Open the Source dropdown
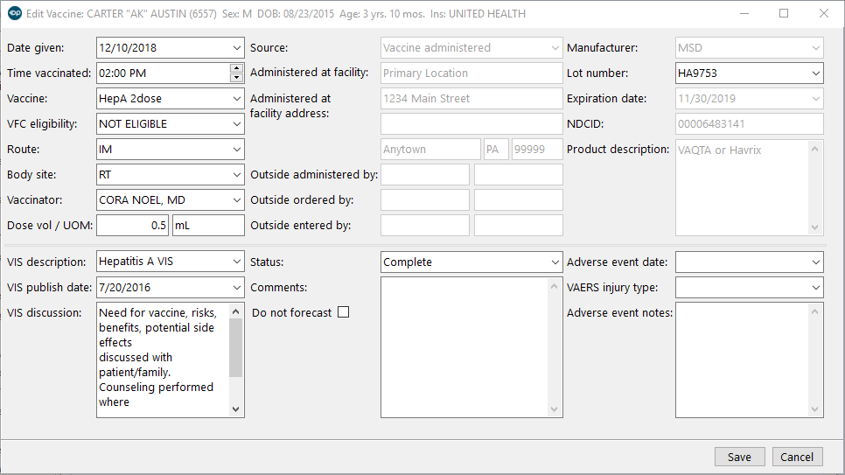The height and width of the screenshot is (475, 845). point(555,48)
